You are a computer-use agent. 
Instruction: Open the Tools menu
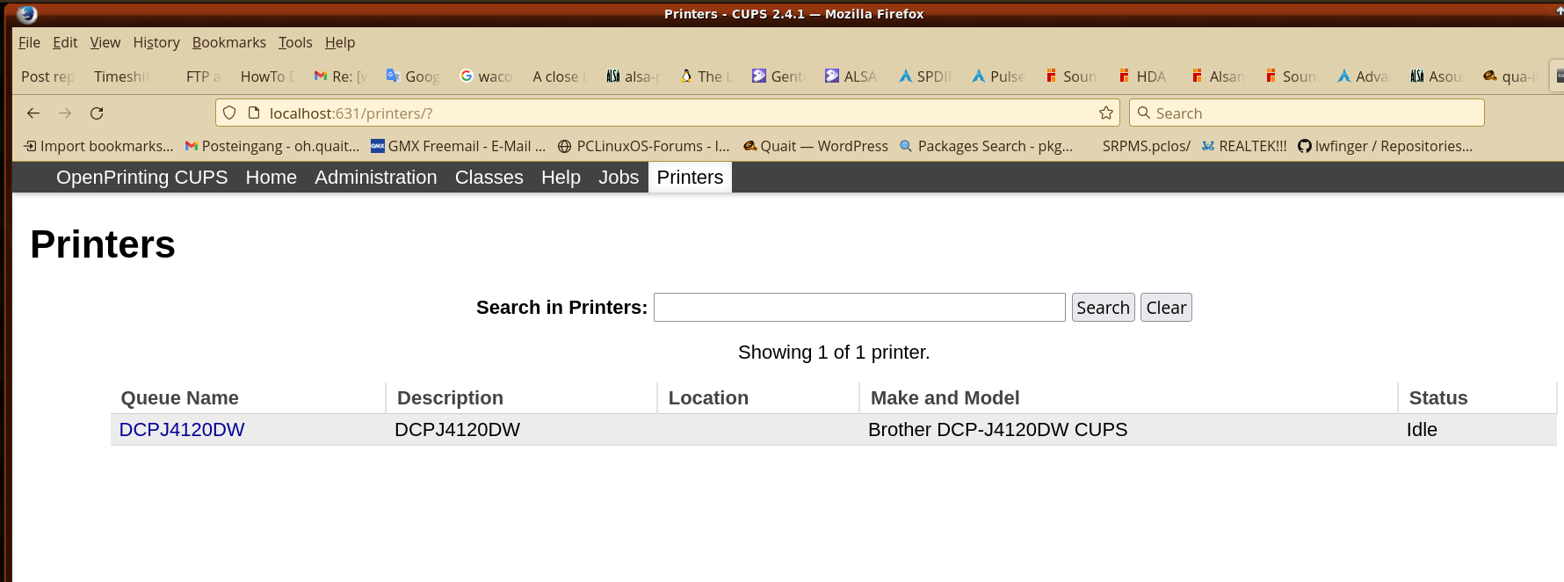295,42
